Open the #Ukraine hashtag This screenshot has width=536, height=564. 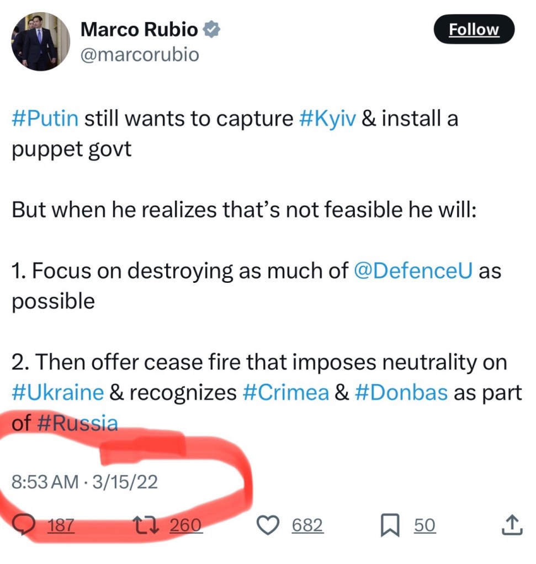[57, 393]
